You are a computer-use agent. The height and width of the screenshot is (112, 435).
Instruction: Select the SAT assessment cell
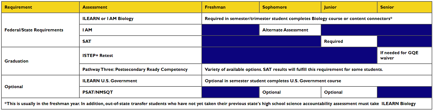pyautogui.click(x=141, y=41)
